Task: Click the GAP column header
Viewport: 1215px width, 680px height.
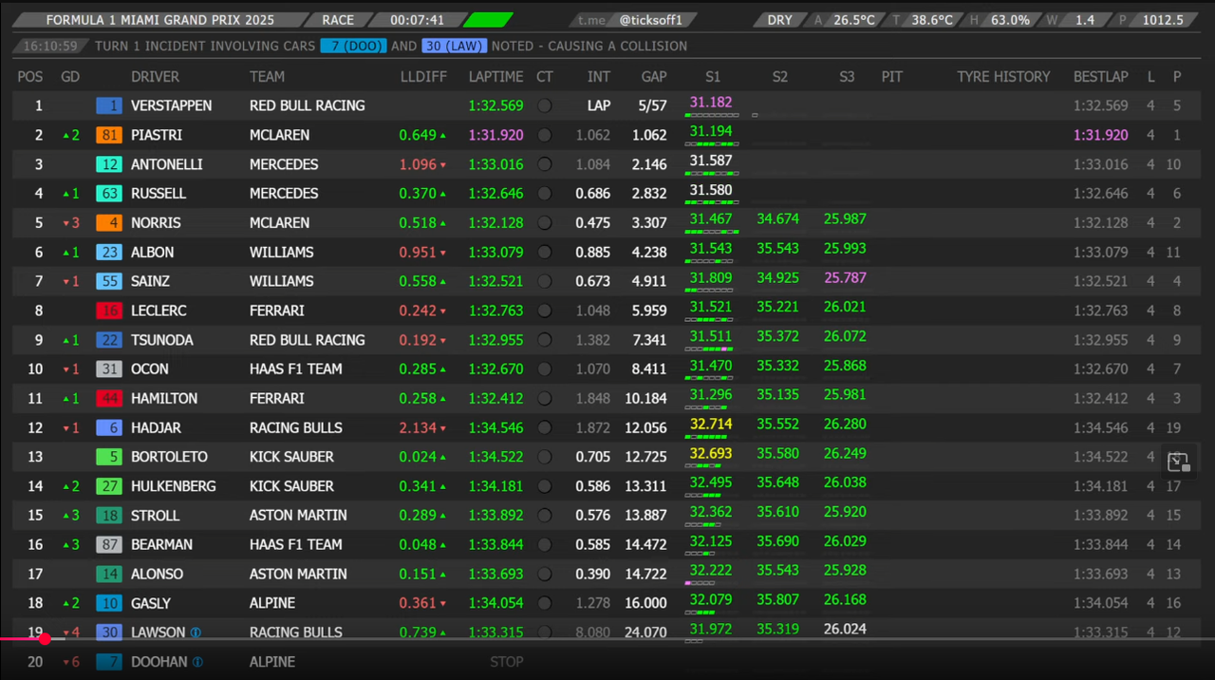Action: [x=654, y=77]
